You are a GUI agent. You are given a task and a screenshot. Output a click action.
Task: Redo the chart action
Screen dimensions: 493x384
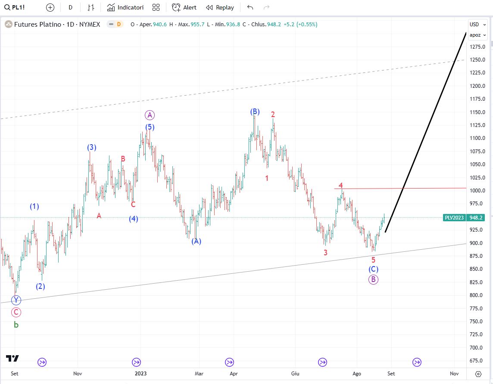266,7
